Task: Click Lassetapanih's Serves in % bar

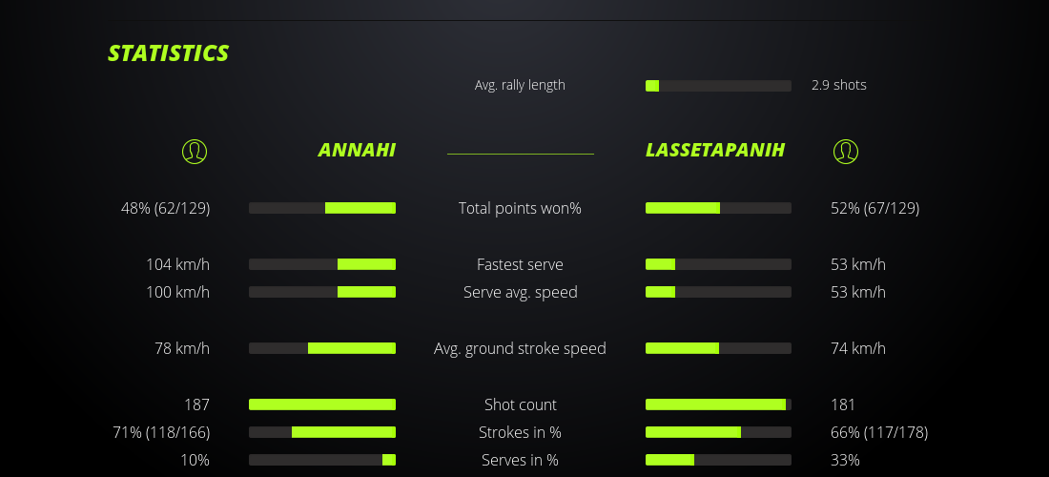Action: point(718,460)
